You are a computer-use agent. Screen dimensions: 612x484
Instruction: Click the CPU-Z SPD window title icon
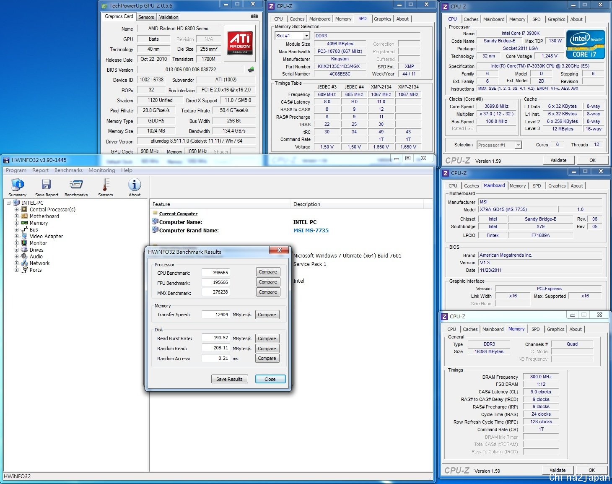[x=271, y=6]
